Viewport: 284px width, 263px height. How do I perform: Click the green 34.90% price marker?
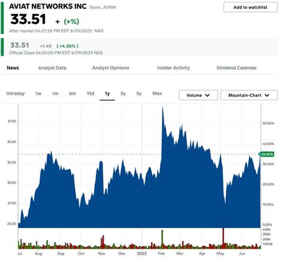(x=267, y=155)
